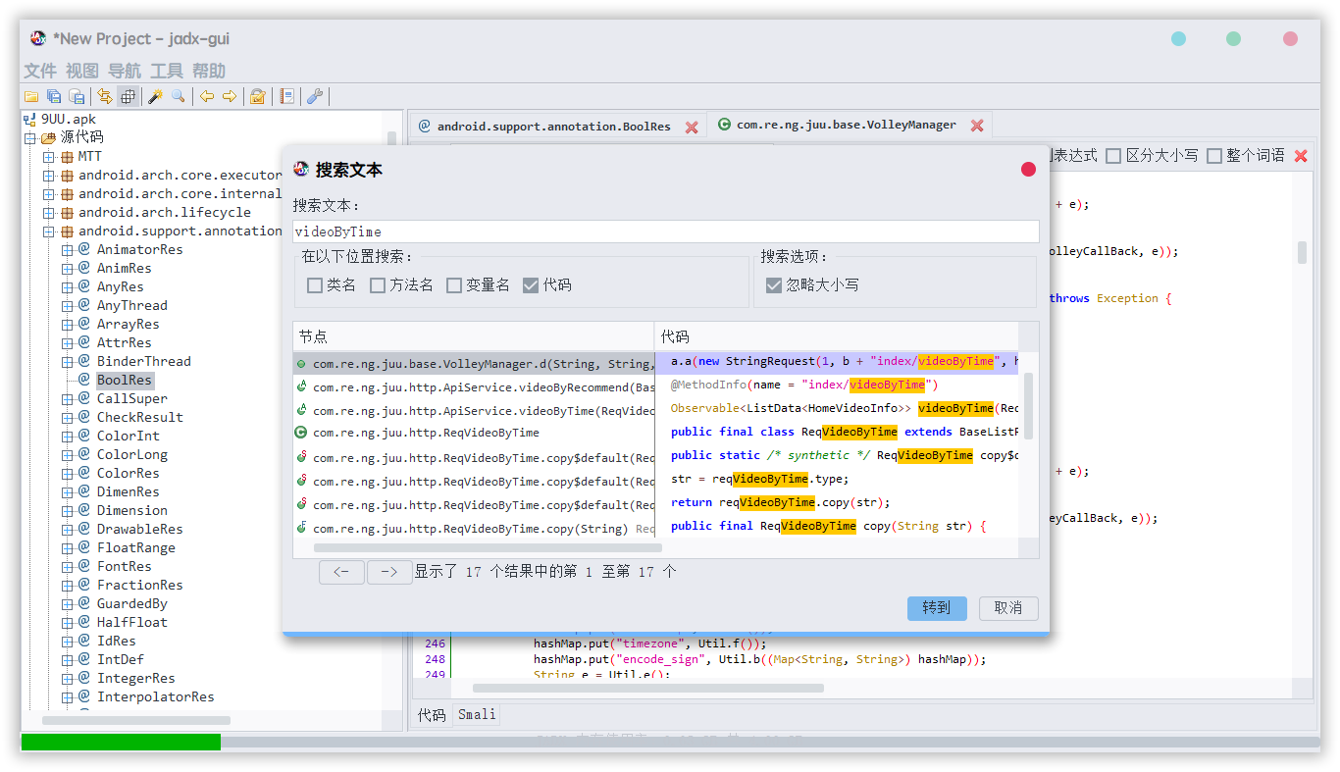Enable the 方法名 search checkbox
The height and width of the screenshot is (772, 1340).
pos(378,285)
